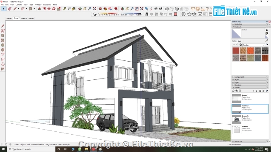Viewport: 271px width, 152px height.
Task: Select the Position Camera tool
Action: (x=151, y=8)
